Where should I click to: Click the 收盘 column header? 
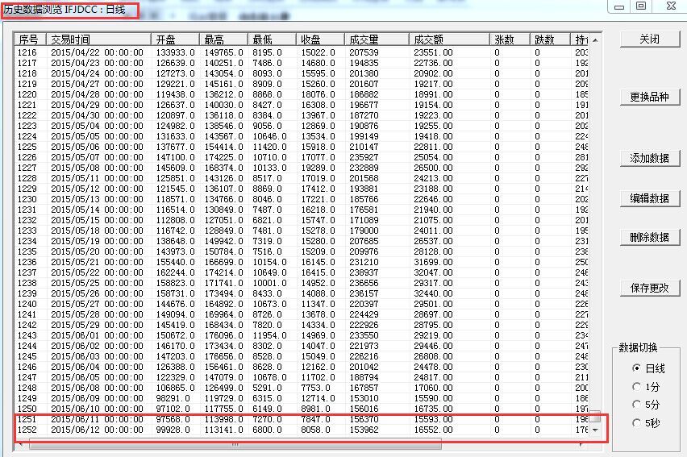pos(320,39)
